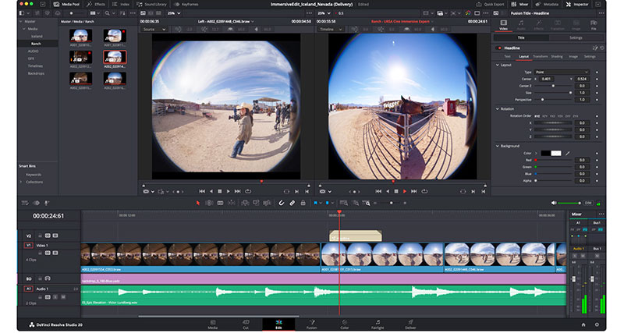624x333 pixels.
Task: Click Quick Export
Action: coord(491,4)
